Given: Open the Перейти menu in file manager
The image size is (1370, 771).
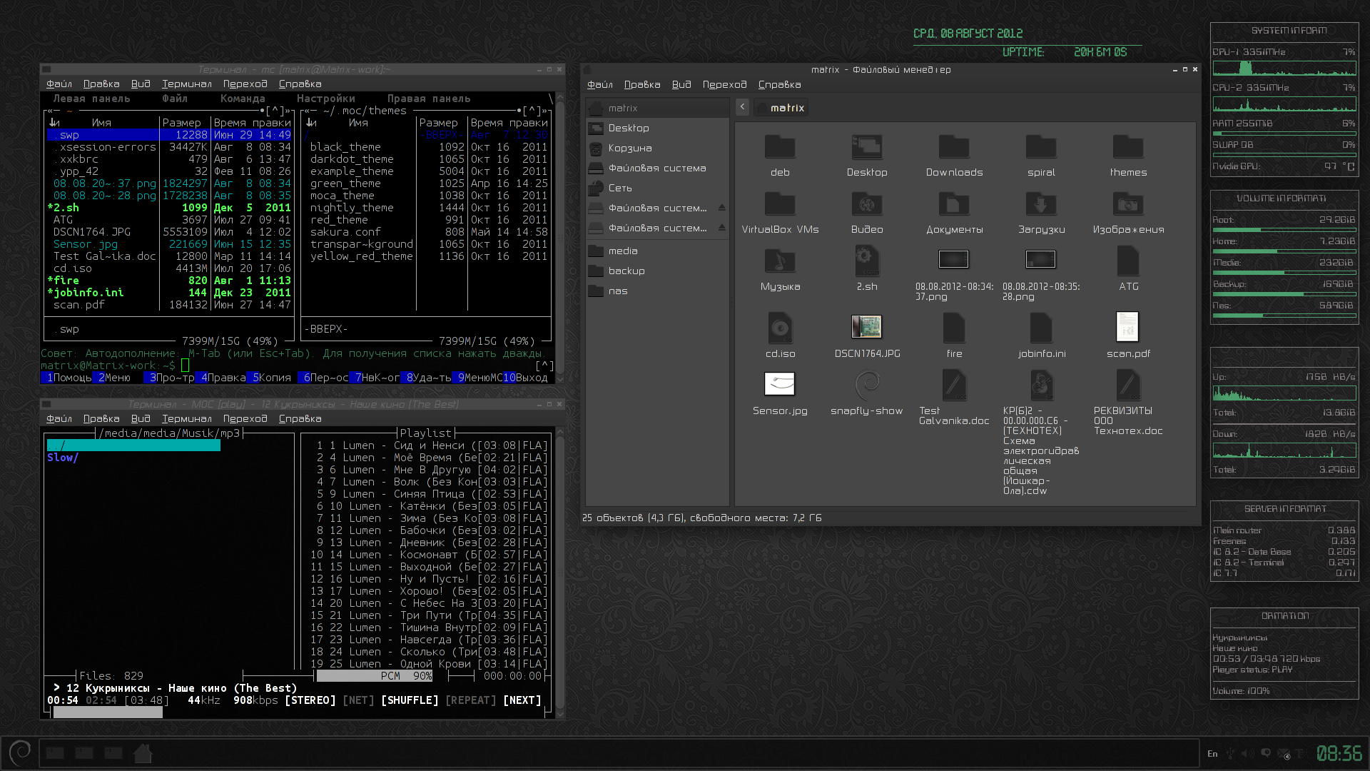Looking at the screenshot, I should (723, 84).
